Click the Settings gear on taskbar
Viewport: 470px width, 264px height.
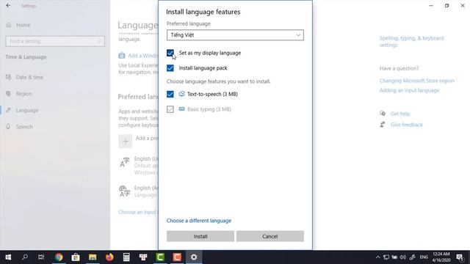tap(194, 257)
